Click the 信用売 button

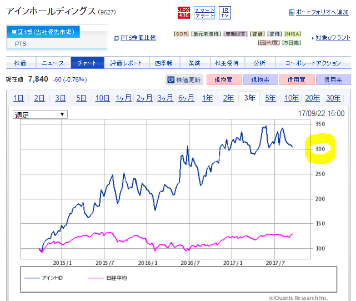point(333,79)
